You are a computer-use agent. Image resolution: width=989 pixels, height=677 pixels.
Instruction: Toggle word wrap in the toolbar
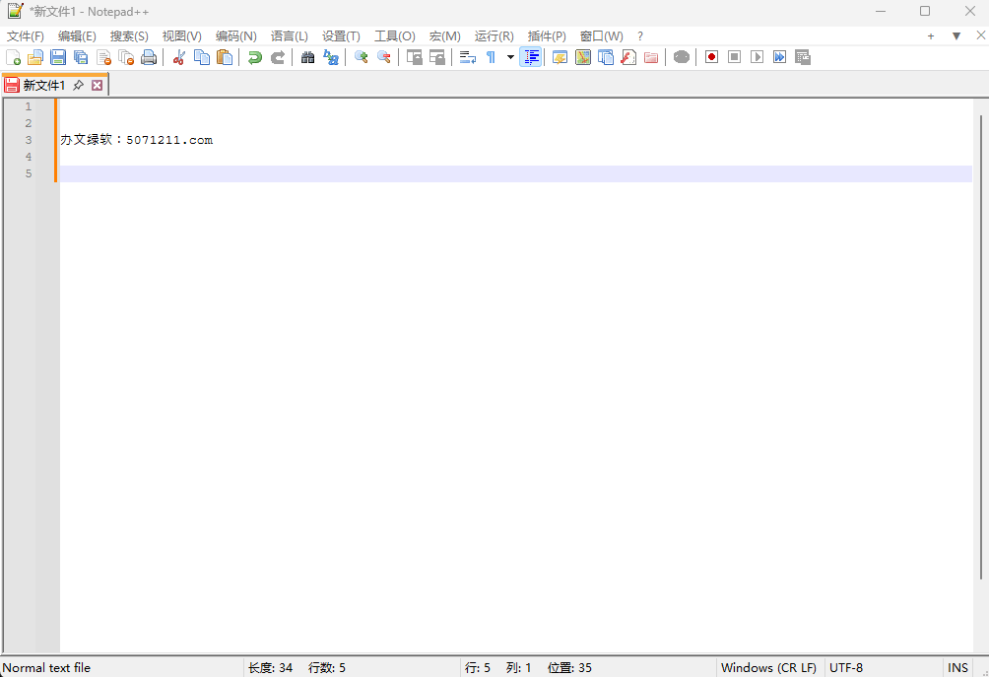click(x=467, y=57)
